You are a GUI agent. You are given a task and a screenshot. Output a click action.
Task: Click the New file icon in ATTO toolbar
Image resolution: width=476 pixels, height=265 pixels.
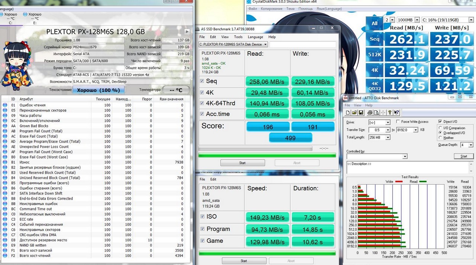pyautogui.click(x=348, y=112)
